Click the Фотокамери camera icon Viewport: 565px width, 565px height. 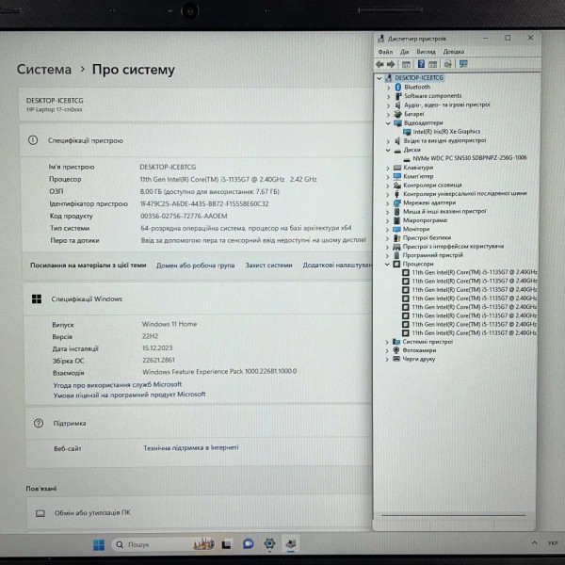(396, 350)
